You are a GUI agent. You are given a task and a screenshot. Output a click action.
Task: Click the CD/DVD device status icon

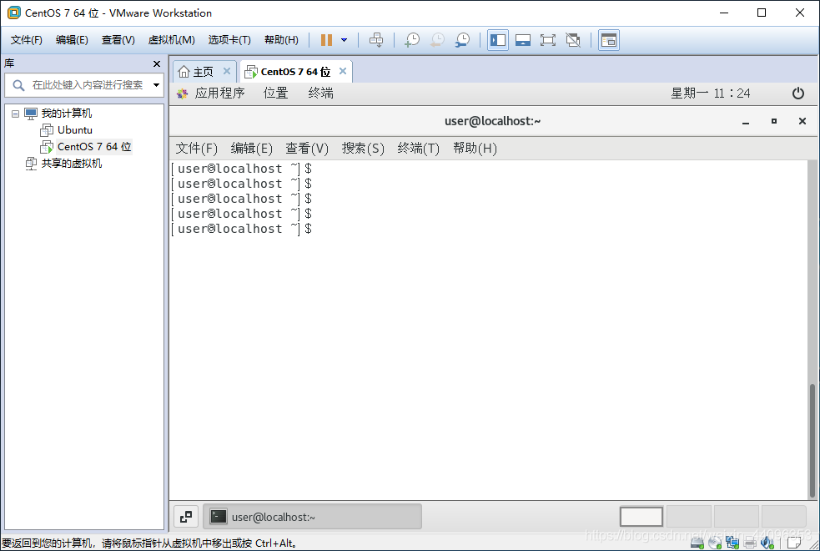point(715,543)
